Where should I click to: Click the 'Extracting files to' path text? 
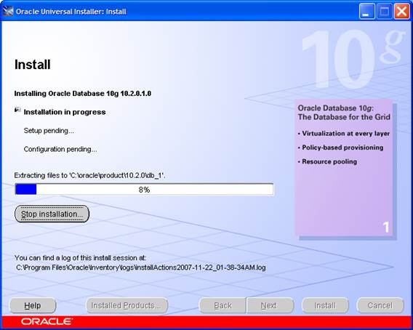[89, 175]
